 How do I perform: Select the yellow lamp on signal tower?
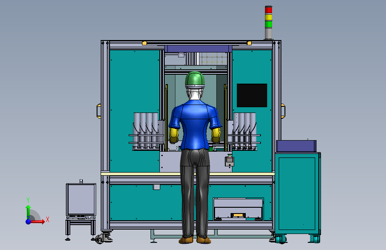click(x=268, y=17)
